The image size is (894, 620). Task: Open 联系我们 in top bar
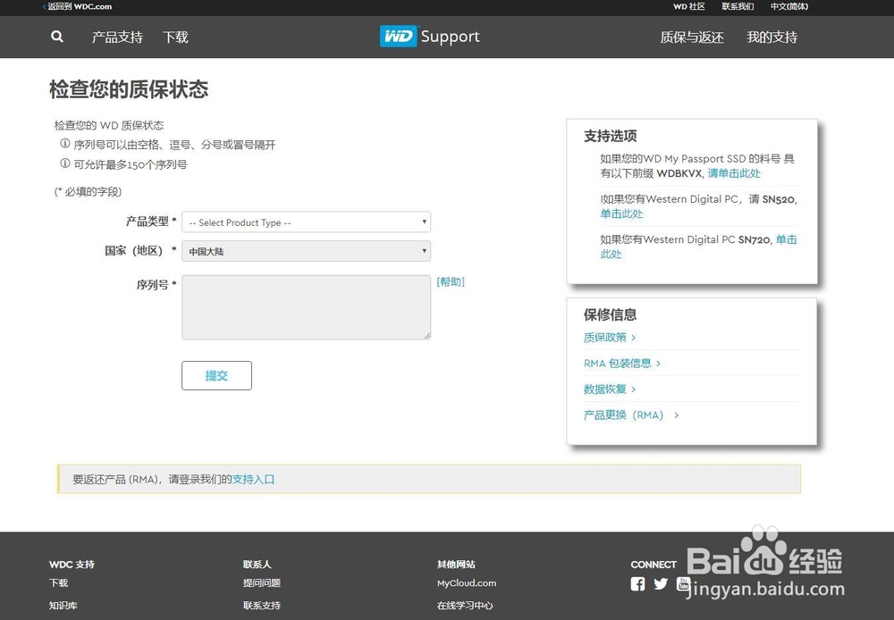(738, 6)
